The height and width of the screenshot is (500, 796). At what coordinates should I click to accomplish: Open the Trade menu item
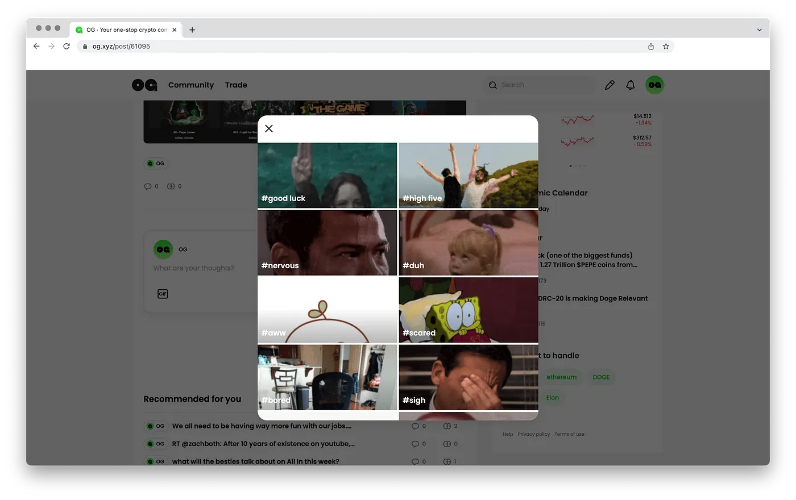pos(236,85)
